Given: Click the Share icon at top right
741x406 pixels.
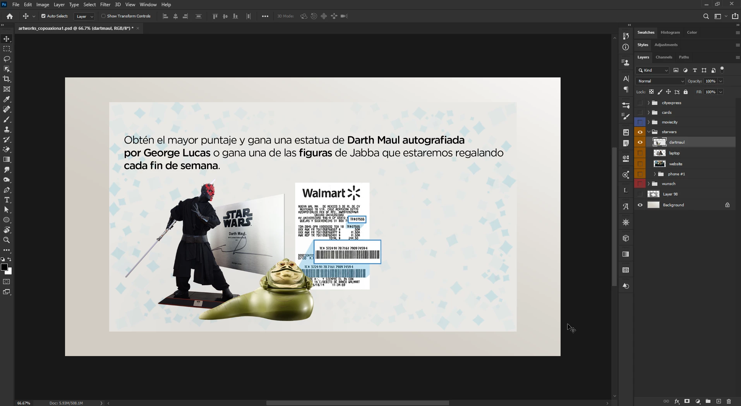Looking at the screenshot, I should (735, 16).
